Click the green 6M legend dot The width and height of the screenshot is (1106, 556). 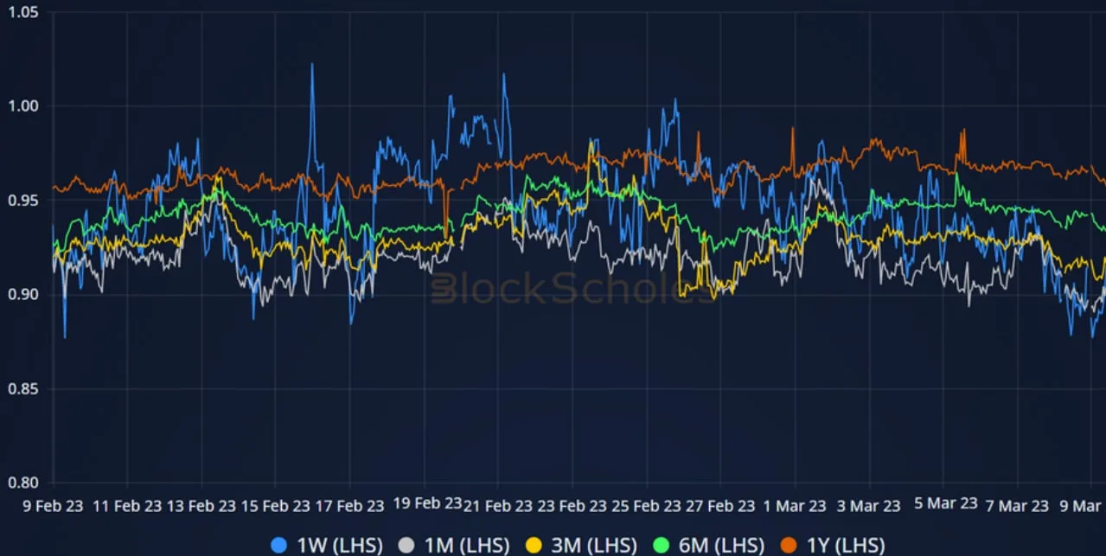pyautogui.click(x=662, y=546)
